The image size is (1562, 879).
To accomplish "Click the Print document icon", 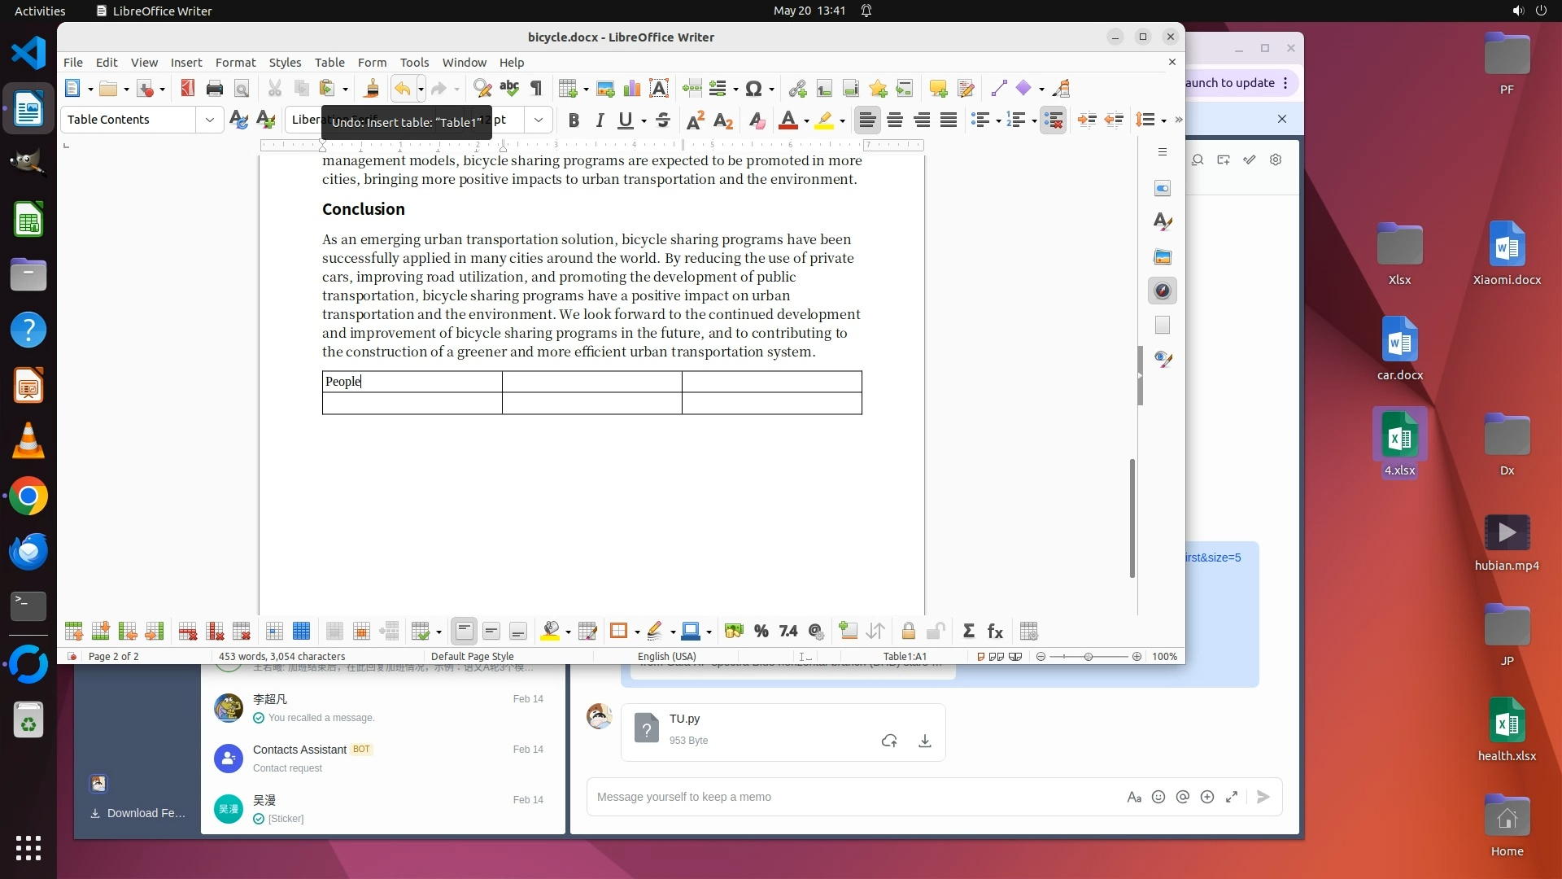I will tap(215, 89).
